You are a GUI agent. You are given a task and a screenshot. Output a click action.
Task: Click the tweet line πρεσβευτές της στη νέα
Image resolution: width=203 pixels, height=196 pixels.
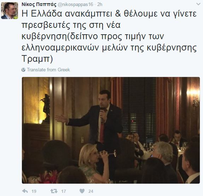71,25
